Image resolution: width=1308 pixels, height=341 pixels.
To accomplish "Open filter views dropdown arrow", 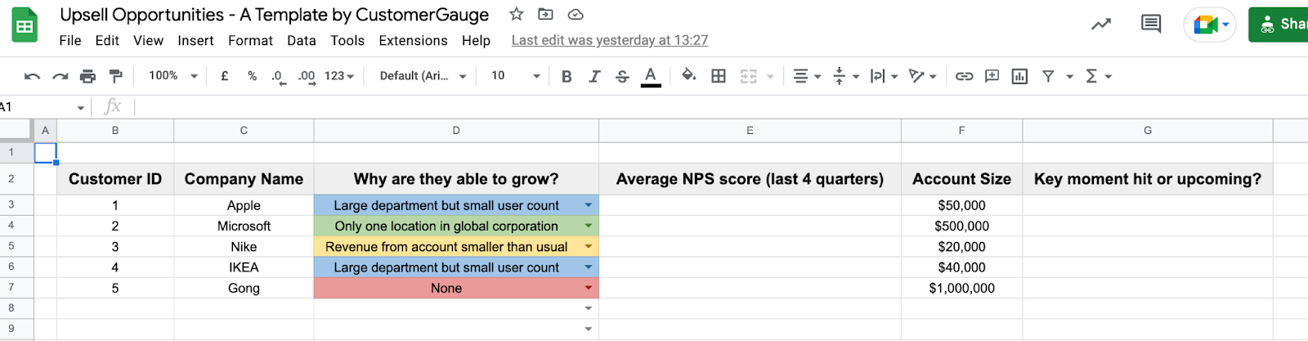I will (1069, 77).
